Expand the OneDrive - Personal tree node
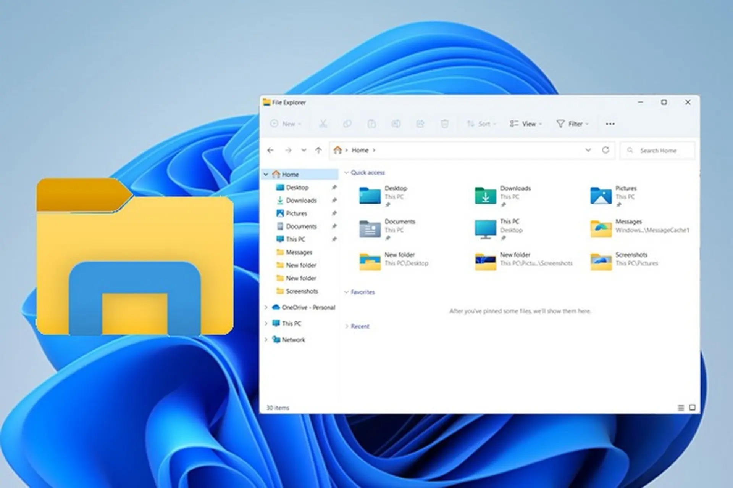 click(266, 307)
